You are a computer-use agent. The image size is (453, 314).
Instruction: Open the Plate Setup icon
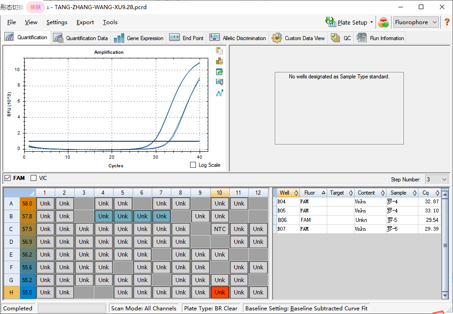tap(330, 22)
